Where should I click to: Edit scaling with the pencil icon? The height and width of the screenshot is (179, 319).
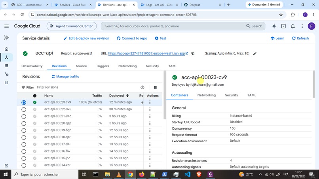point(255,54)
